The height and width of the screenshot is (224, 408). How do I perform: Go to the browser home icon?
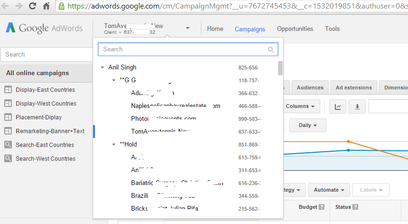(47, 6)
